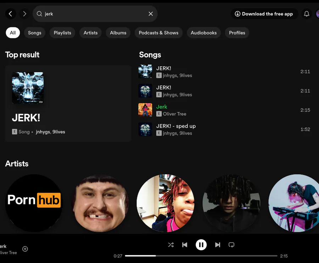319x263 pixels.
Task: Skip to the previous track
Action: pos(185,245)
